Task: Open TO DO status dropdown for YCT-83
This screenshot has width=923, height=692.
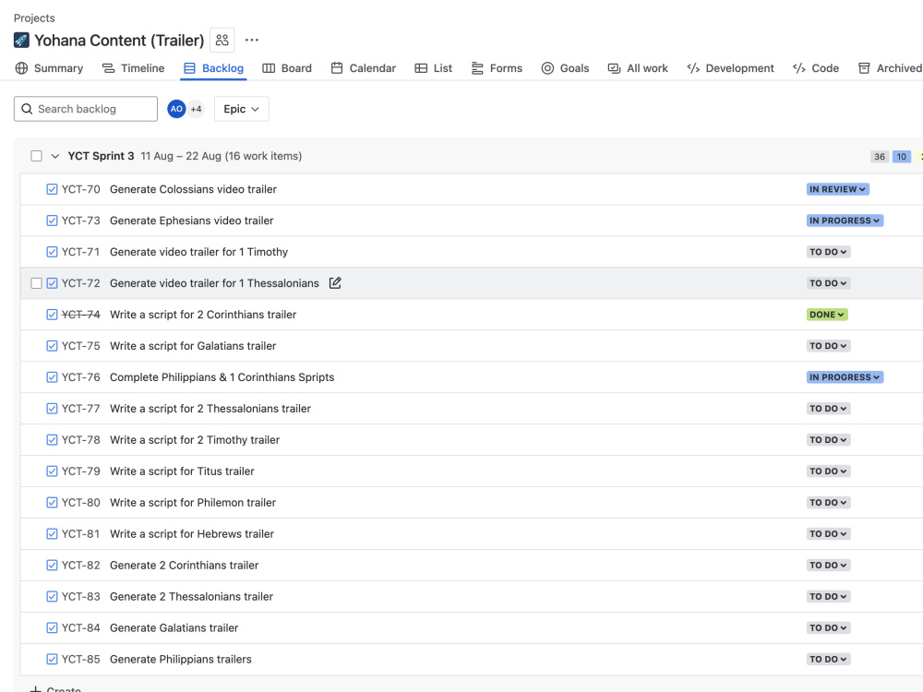Action: [x=828, y=597]
